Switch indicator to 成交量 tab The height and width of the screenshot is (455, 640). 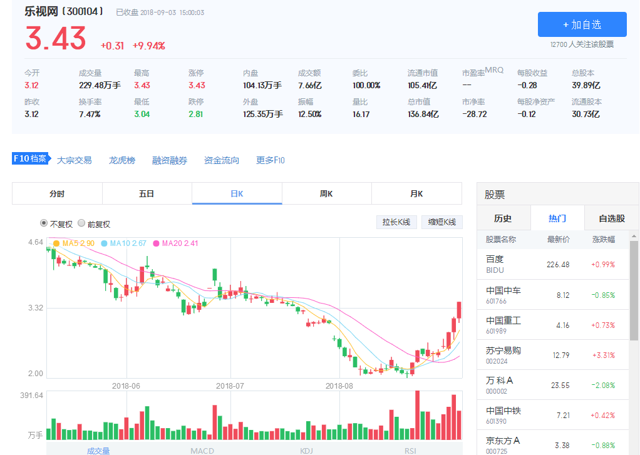click(x=98, y=451)
